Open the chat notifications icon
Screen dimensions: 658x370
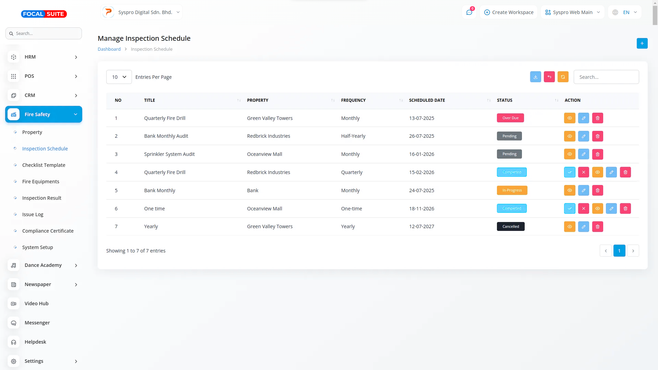[x=469, y=12]
